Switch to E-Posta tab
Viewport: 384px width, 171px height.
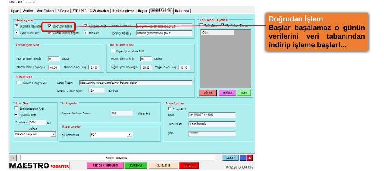tap(63, 11)
